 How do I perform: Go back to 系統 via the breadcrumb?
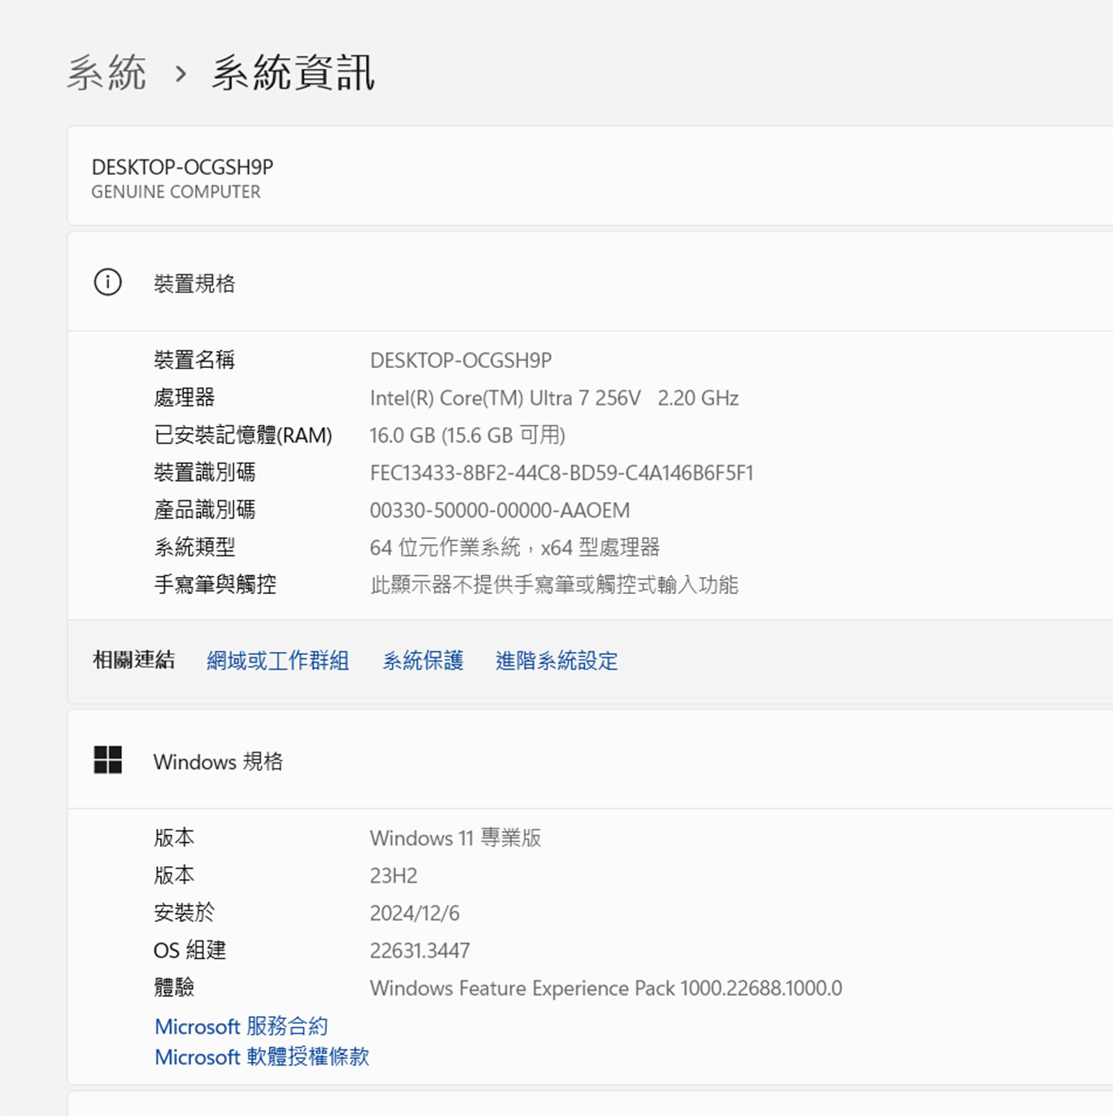[106, 73]
